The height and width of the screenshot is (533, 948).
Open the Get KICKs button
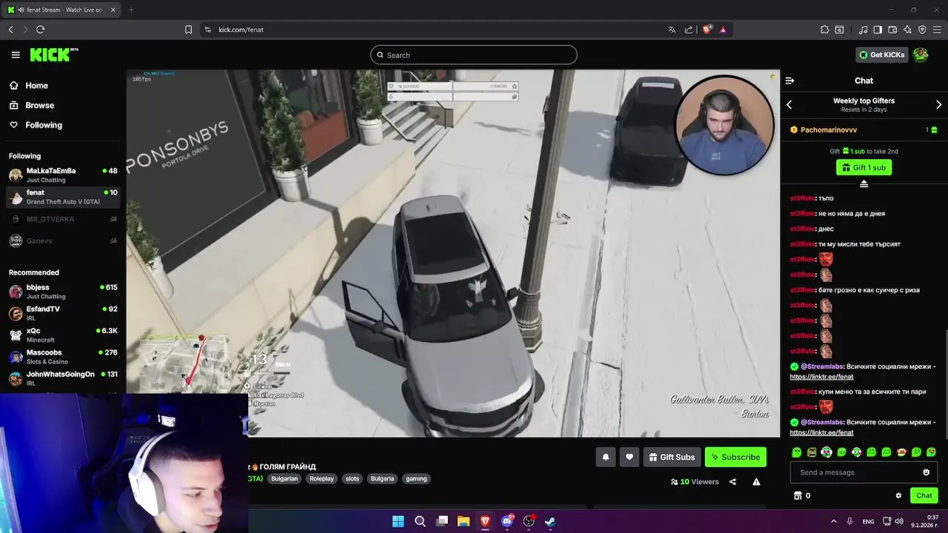click(881, 55)
